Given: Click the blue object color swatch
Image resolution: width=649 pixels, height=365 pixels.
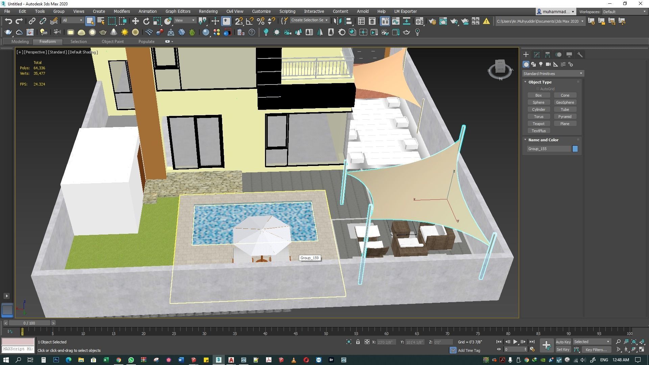Looking at the screenshot, I should [x=575, y=149].
